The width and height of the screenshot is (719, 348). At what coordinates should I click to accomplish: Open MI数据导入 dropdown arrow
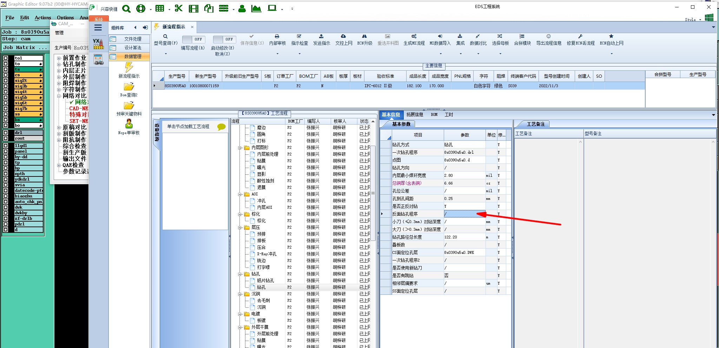441,54
